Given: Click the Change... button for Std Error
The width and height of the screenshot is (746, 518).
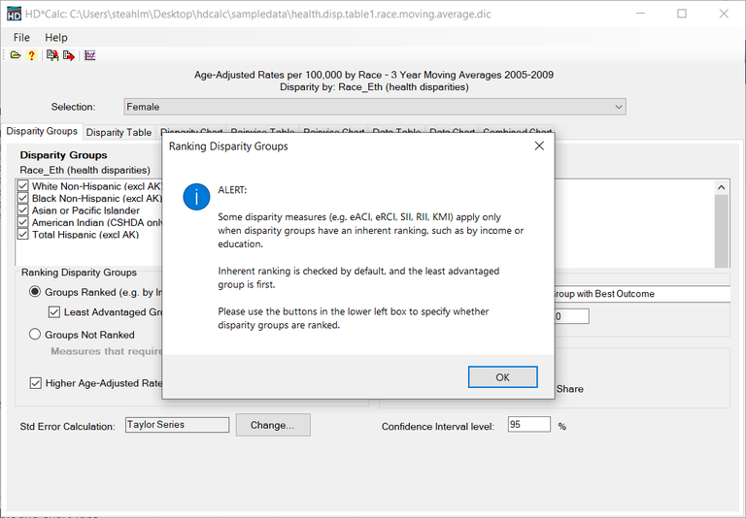Looking at the screenshot, I should coord(271,425).
